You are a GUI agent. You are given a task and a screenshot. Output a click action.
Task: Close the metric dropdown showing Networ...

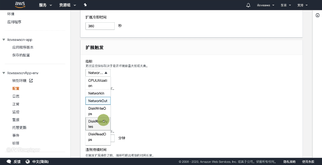click(x=98, y=73)
